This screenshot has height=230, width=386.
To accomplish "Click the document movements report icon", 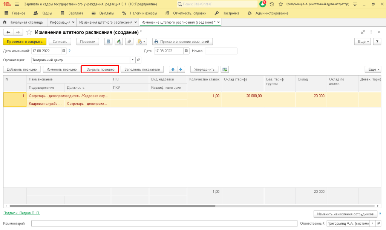I will 109,42.
